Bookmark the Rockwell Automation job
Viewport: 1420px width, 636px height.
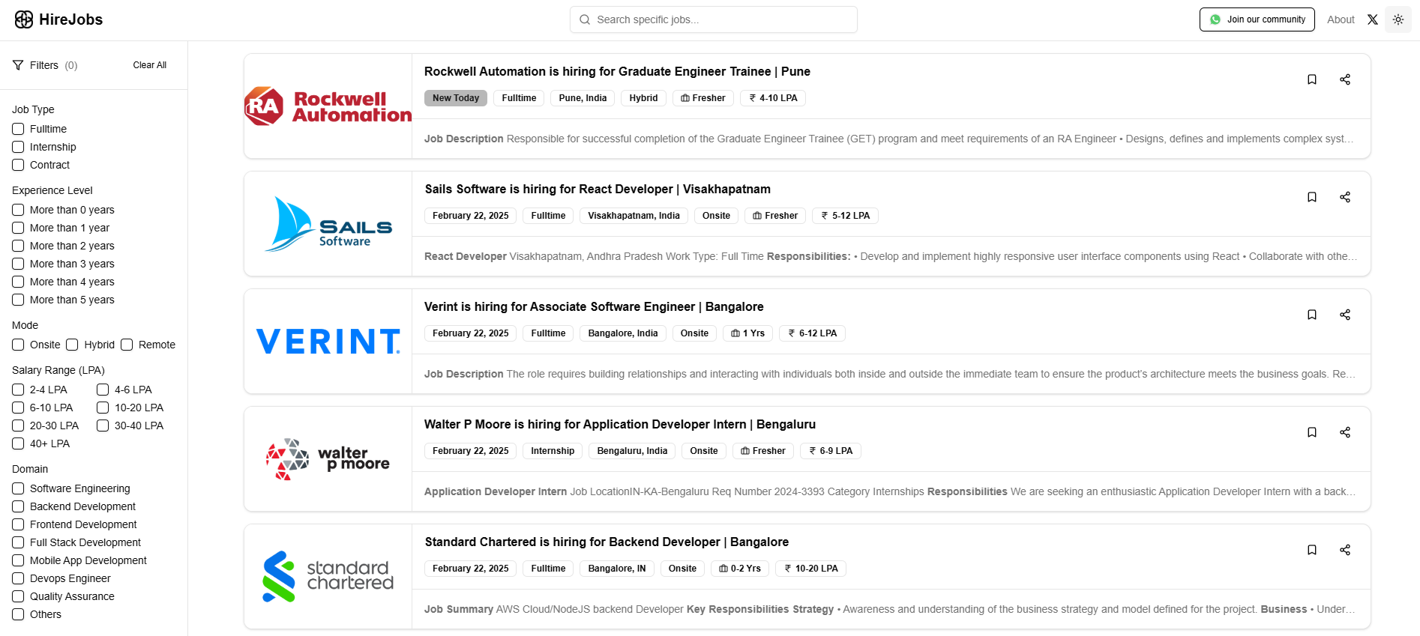click(x=1312, y=79)
